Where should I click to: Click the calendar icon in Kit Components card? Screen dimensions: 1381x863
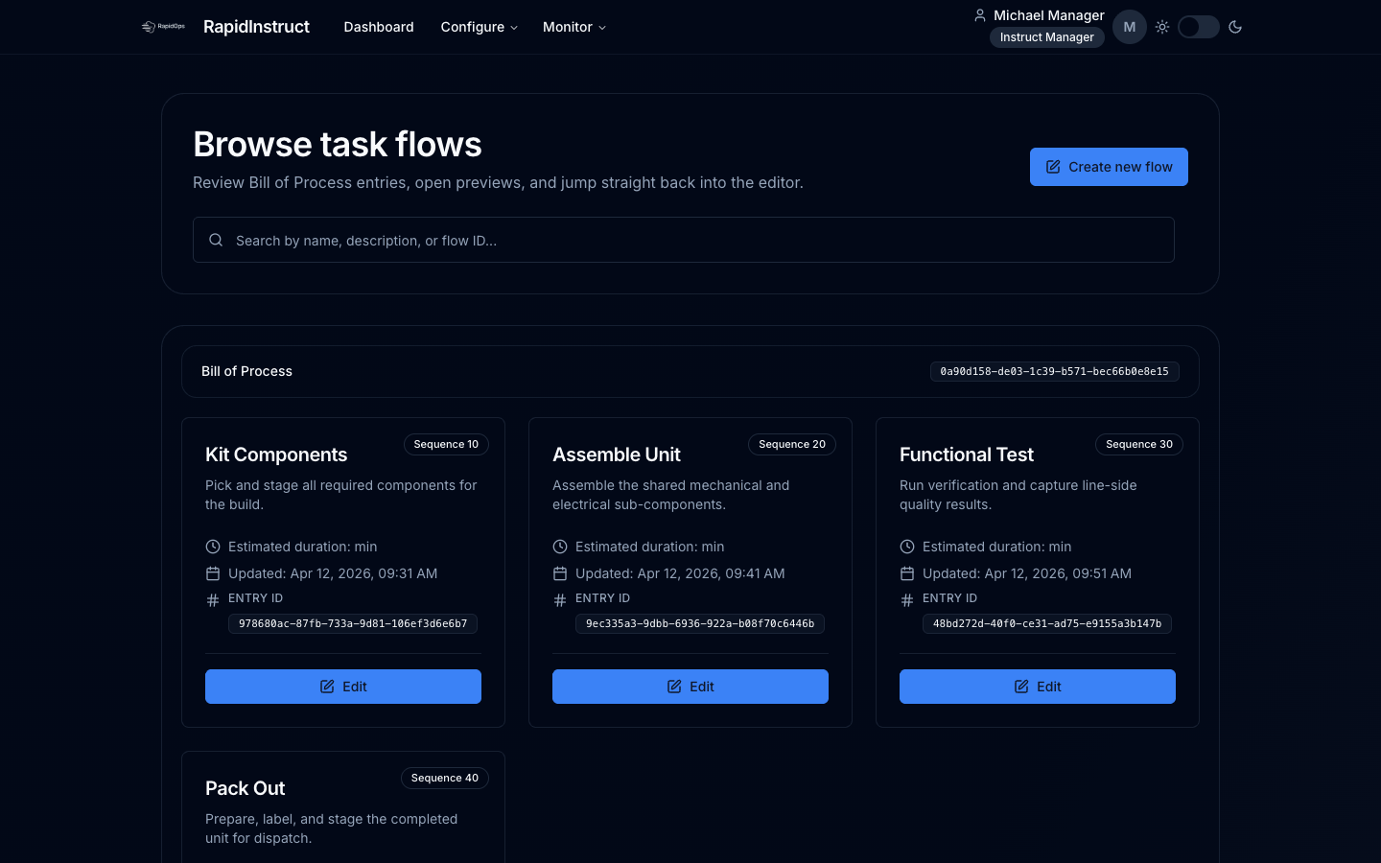[213, 573]
